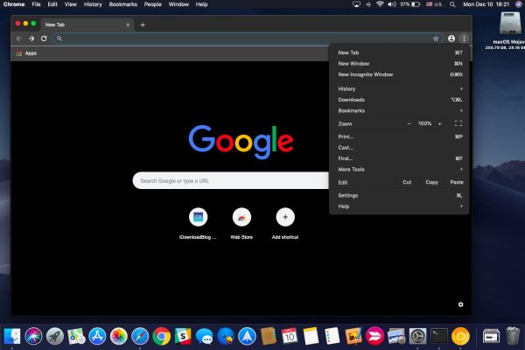This screenshot has height=350, width=525.
Task: Select New Tab from the menu
Action: [399, 52]
